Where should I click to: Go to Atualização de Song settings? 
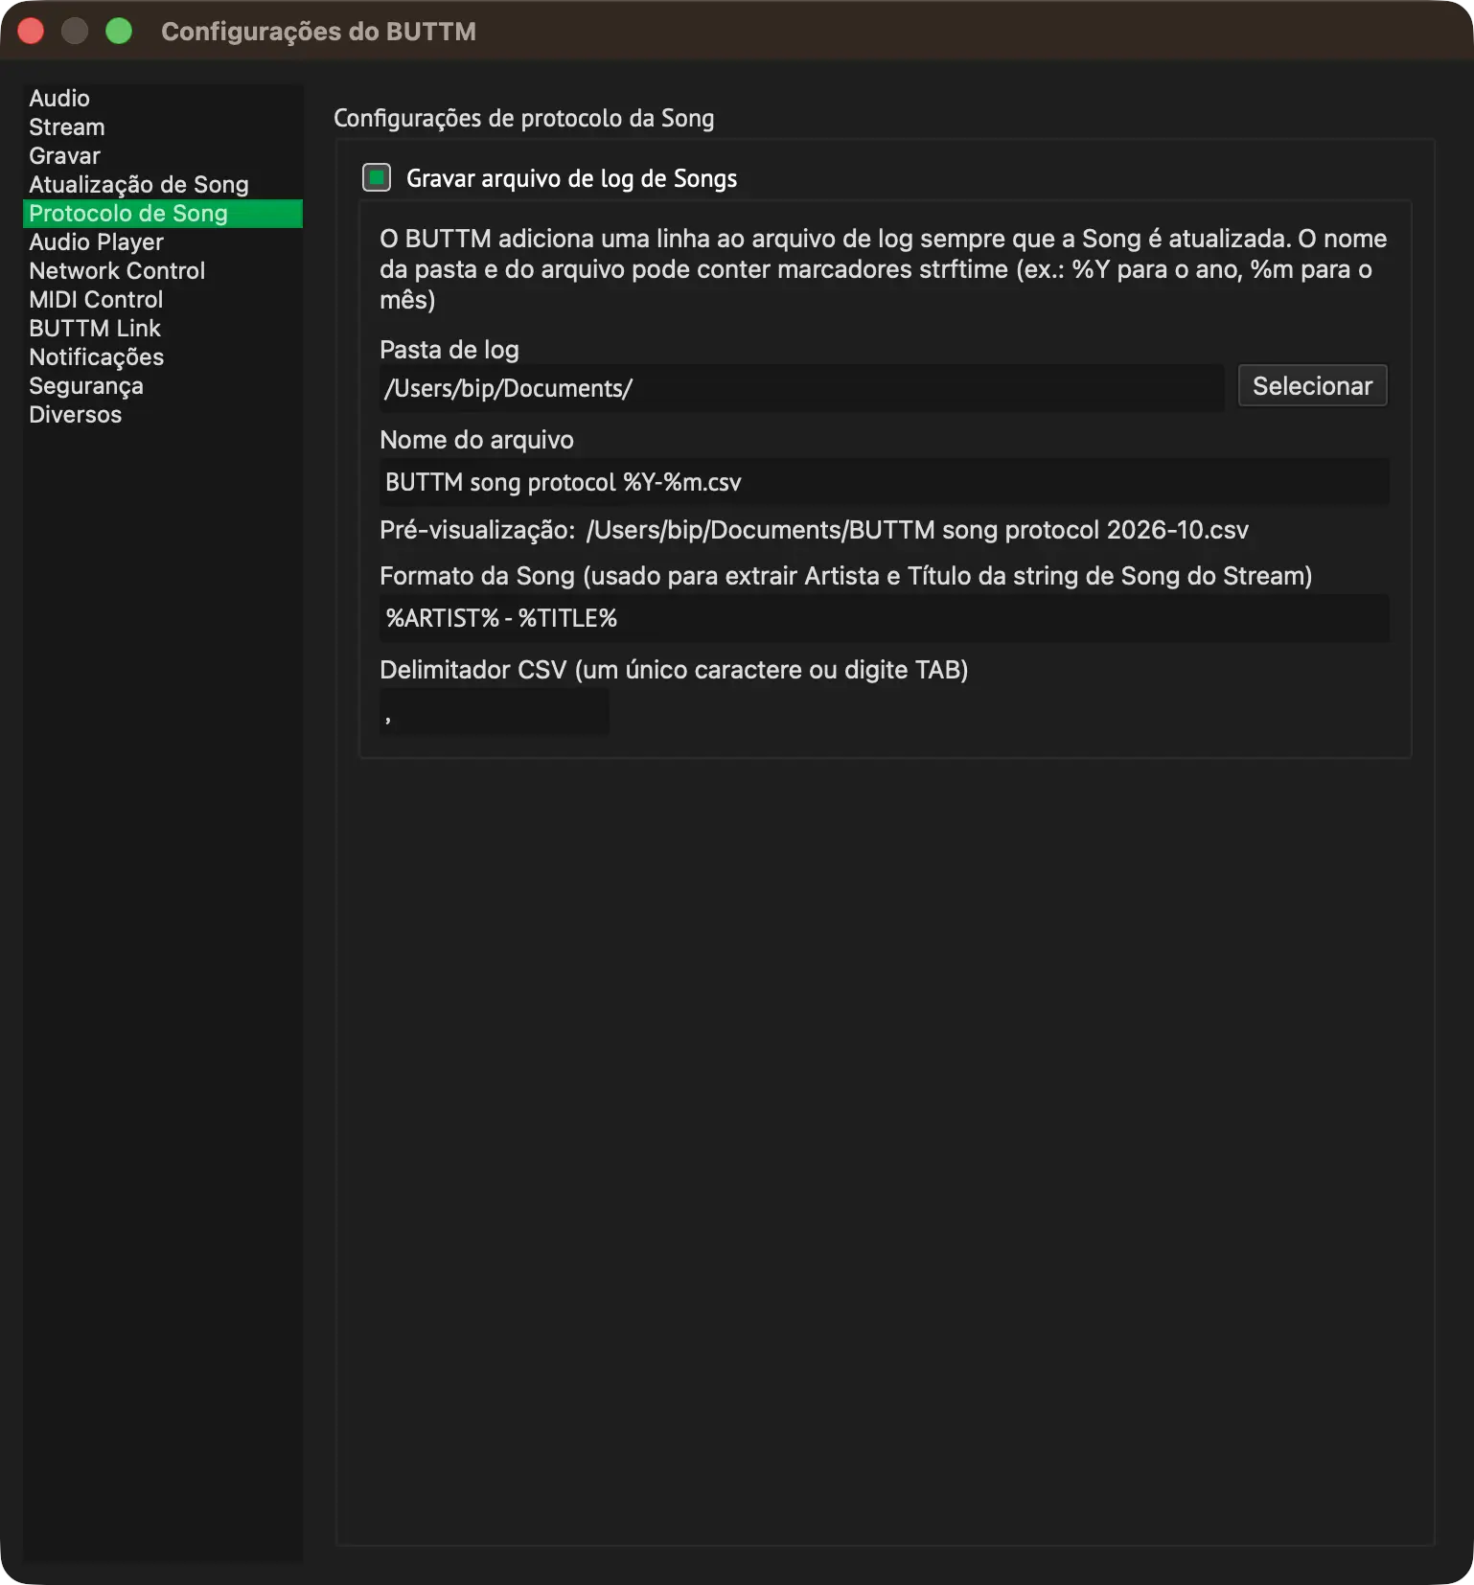coord(163,185)
